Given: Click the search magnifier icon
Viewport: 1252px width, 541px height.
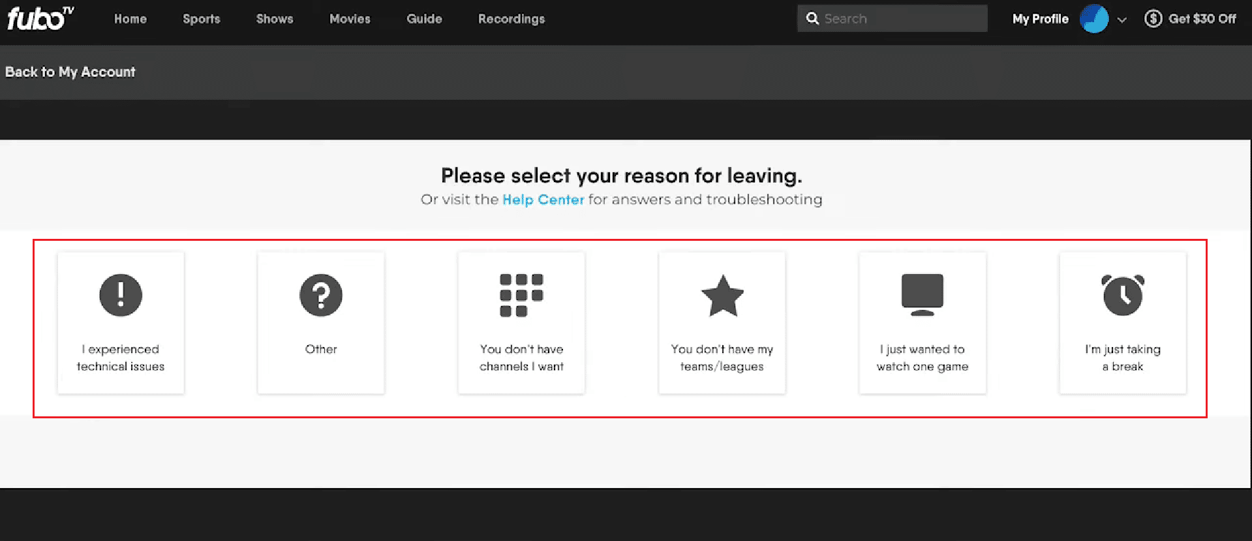Looking at the screenshot, I should [x=812, y=19].
